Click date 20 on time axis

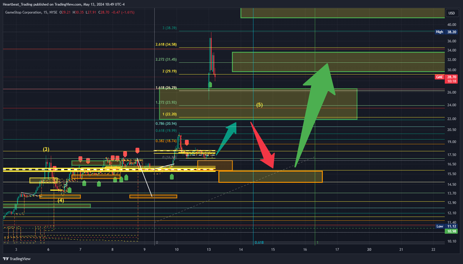pos(369,250)
